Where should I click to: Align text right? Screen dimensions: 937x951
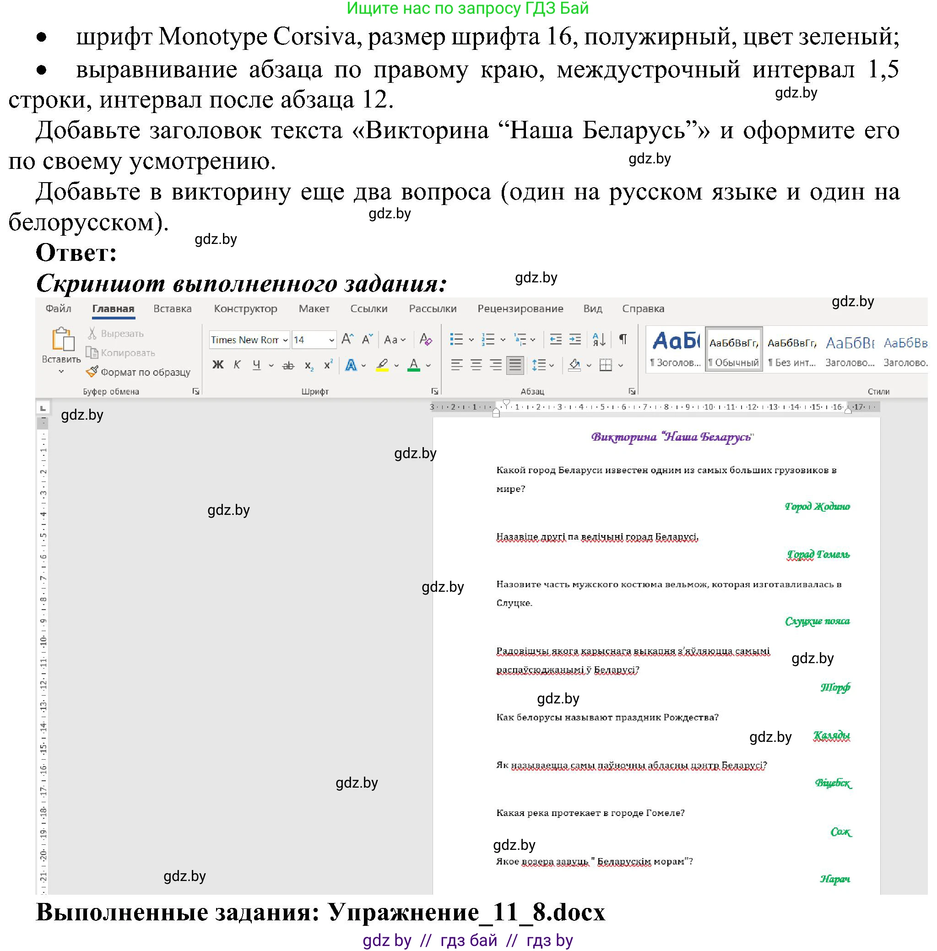point(495,365)
